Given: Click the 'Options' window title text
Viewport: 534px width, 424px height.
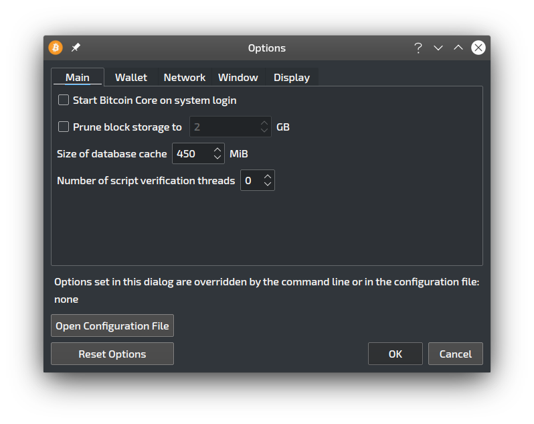Looking at the screenshot, I should click(267, 48).
